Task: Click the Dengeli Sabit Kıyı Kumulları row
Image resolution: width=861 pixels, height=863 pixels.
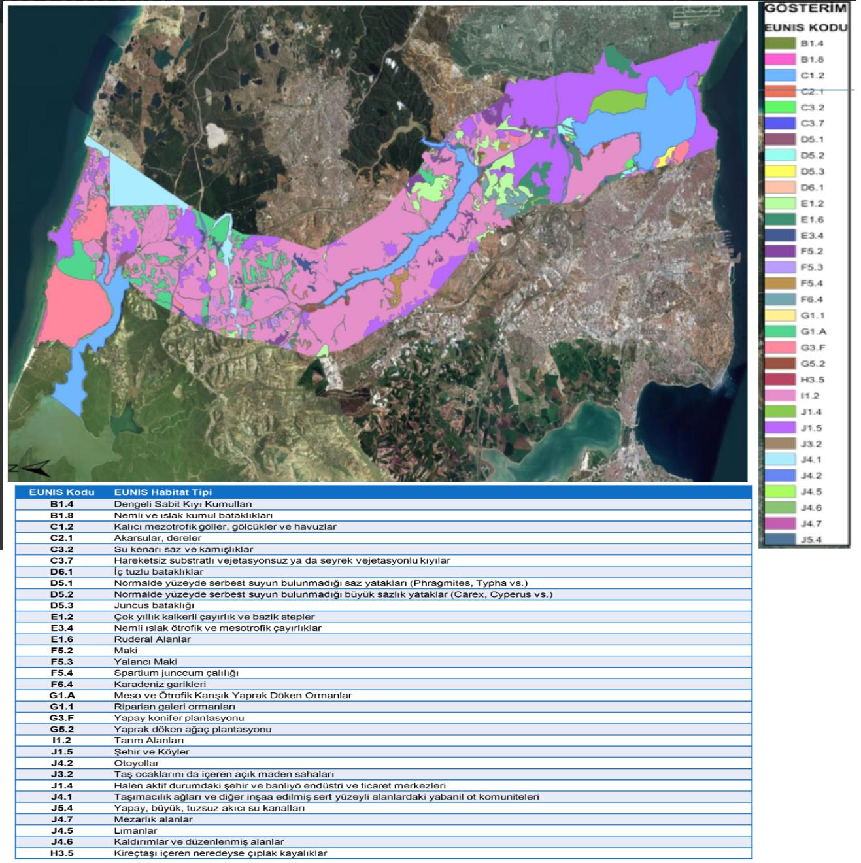Action: click(x=383, y=504)
